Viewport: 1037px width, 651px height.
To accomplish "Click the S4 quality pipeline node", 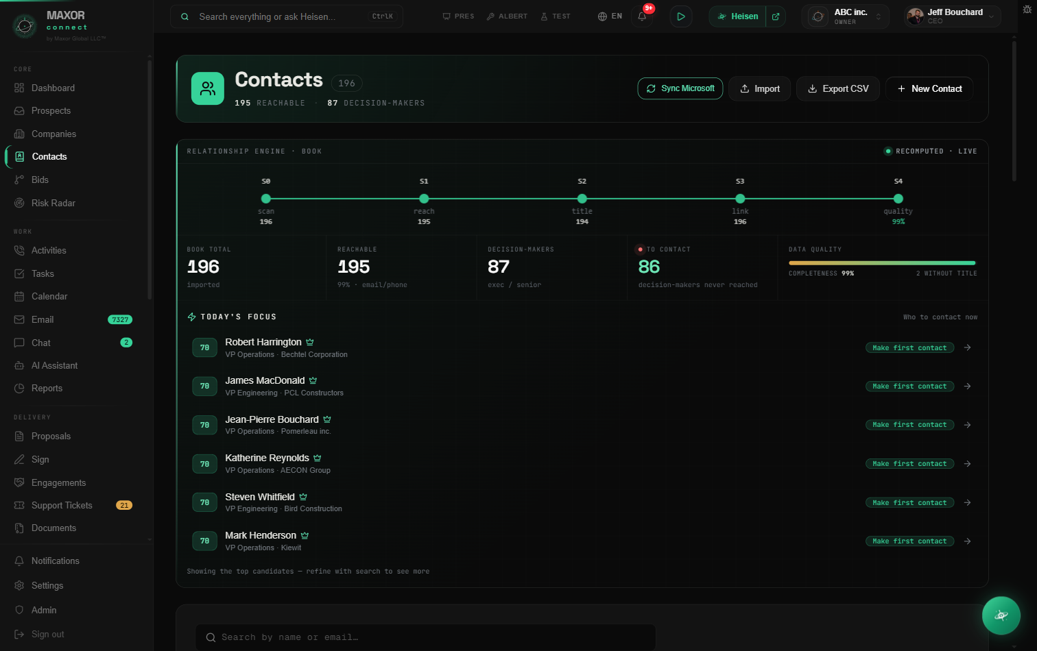I will coord(898,199).
